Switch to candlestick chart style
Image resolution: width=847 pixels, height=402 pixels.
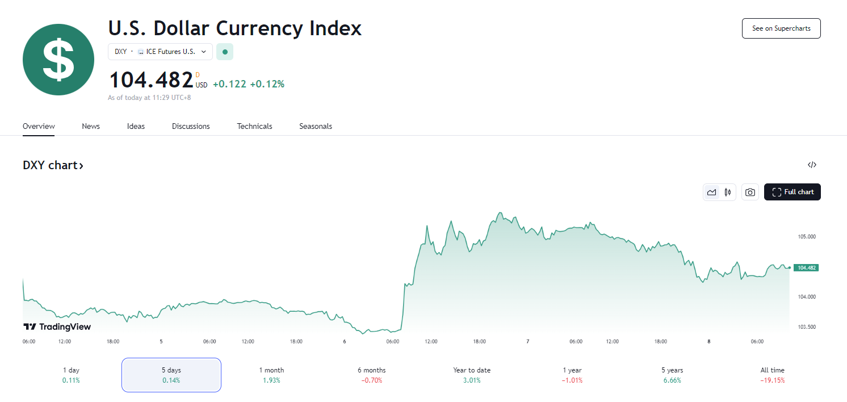[x=728, y=192]
